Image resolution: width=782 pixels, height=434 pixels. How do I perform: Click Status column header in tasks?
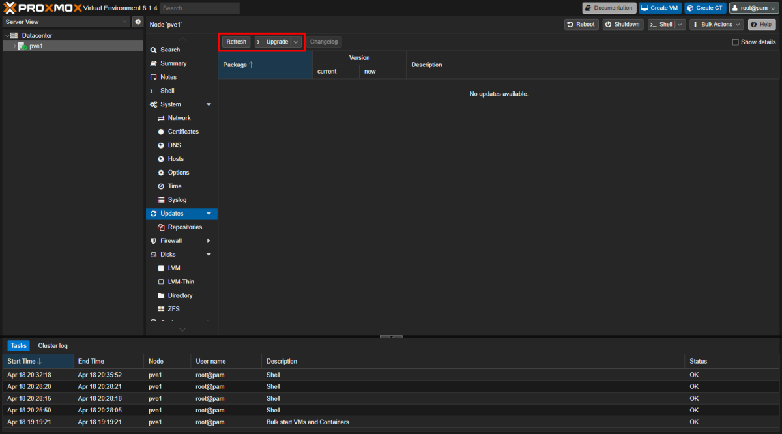[x=732, y=361]
